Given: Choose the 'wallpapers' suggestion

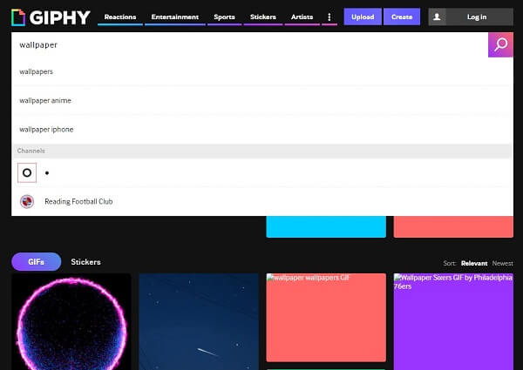Looking at the screenshot, I should [x=262, y=71].
